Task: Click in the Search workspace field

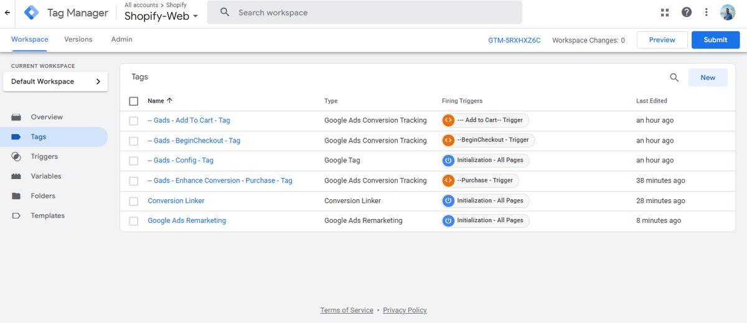Action: 365,12
